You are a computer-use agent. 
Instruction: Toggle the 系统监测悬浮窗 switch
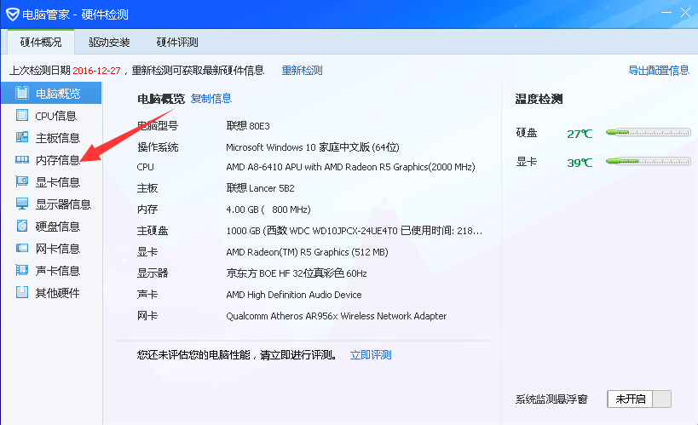click(639, 399)
